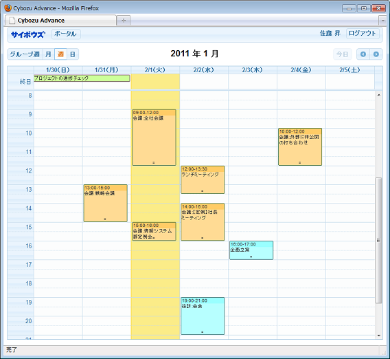Go to previous week arrow

(x=363, y=54)
